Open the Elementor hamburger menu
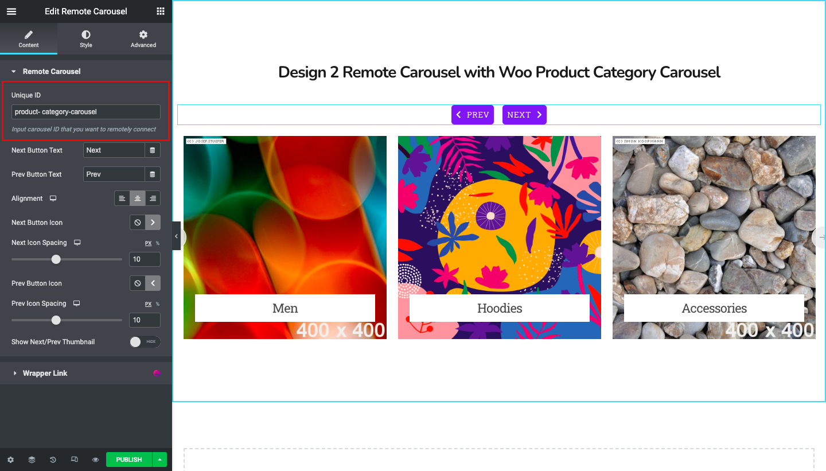This screenshot has width=826, height=471. tap(11, 11)
